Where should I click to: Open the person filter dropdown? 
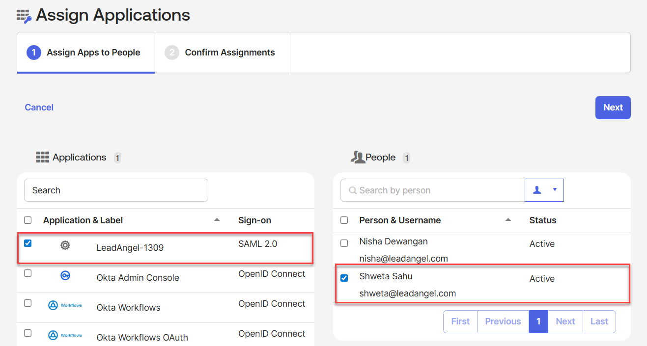click(x=544, y=190)
